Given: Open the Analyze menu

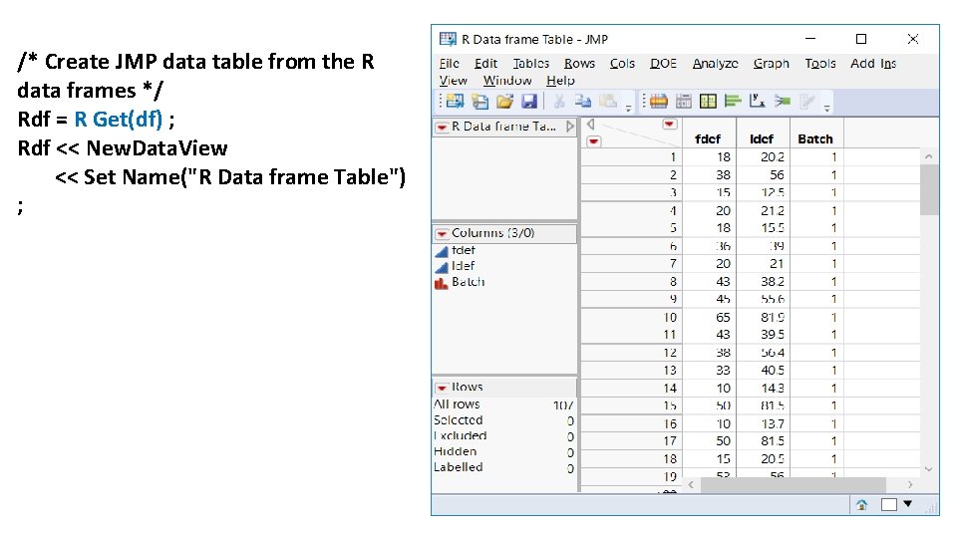Looking at the screenshot, I should 716,64.
